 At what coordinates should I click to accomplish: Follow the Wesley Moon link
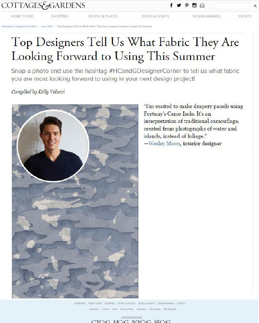pyautogui.click(x=164, y=144)
